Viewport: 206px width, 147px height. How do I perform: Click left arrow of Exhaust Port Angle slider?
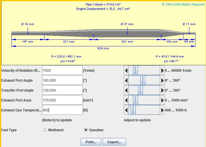(x=126, y=80)
